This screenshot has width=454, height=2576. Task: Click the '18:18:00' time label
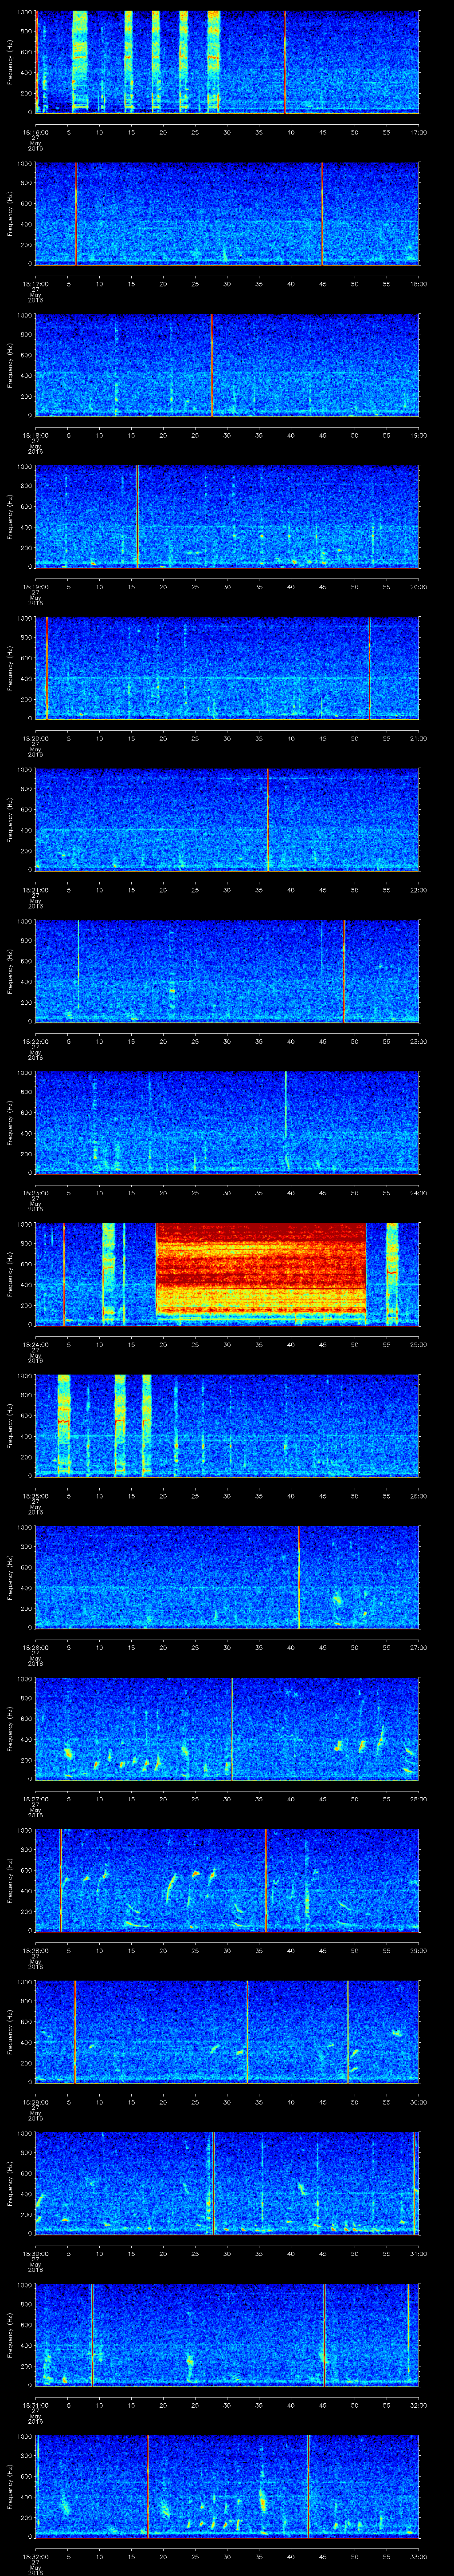pos(36,435)
